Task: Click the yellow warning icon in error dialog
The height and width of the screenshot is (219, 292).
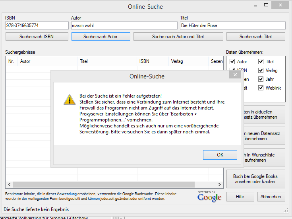Action: (70, 100)
